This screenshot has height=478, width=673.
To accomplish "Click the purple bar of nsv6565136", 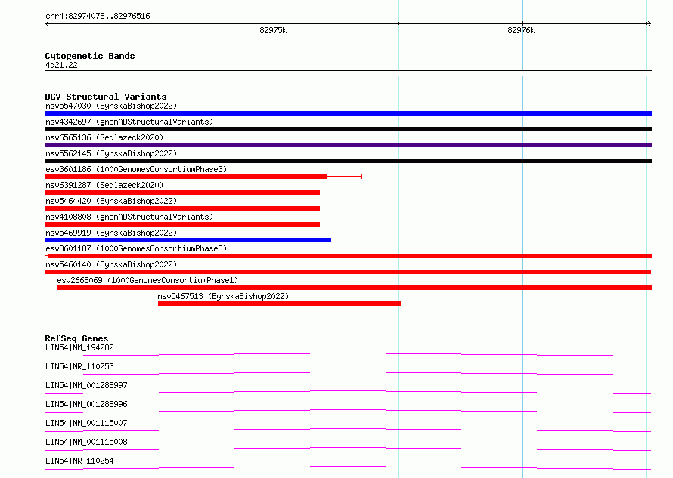I will click(348, 145).
